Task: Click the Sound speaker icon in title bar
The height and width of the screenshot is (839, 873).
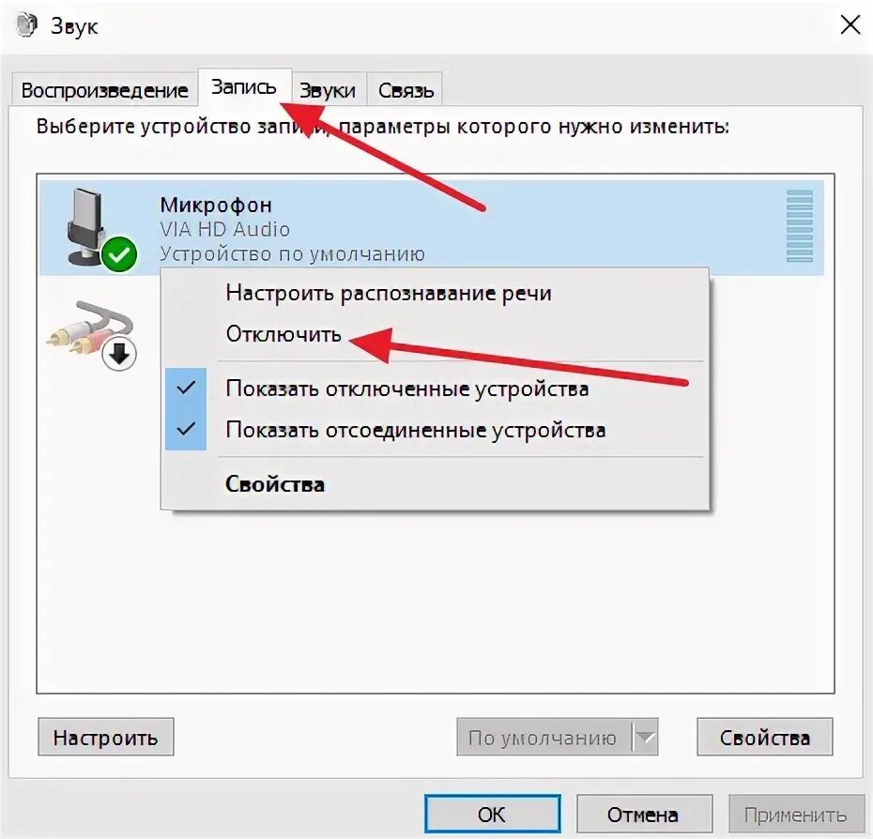Action: coord(26,25)
